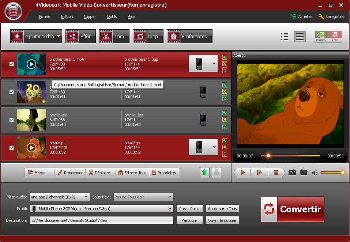Toggle the bear.mp4 checkbox
This screenshot has height=242, width=350.
tap(11, 148)
